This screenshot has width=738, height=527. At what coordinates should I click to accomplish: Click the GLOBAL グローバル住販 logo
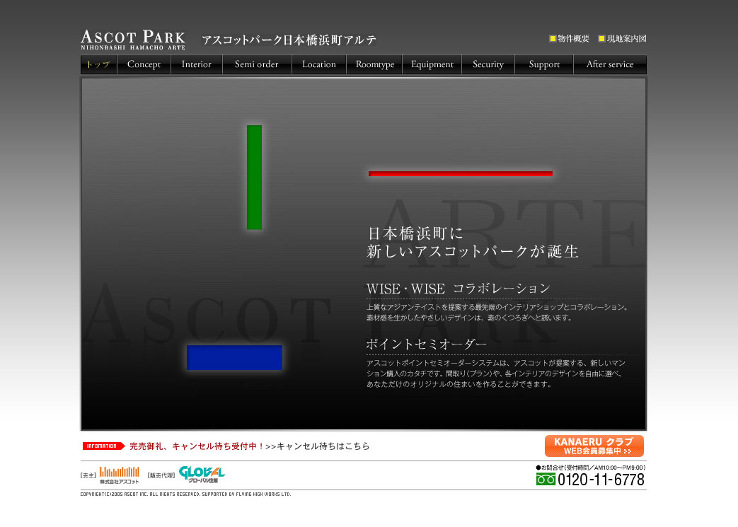pyautogui.click(x=202, y=474)
